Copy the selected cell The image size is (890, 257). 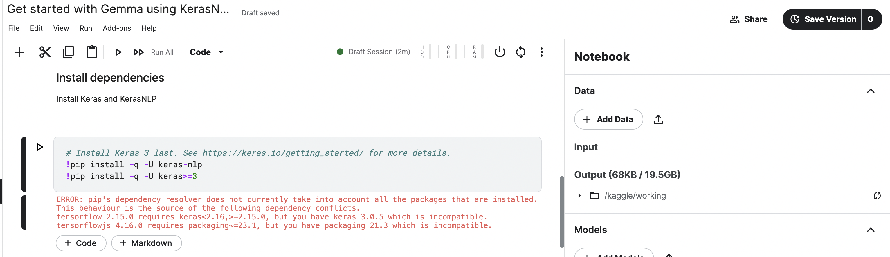[x=68, y=52]
